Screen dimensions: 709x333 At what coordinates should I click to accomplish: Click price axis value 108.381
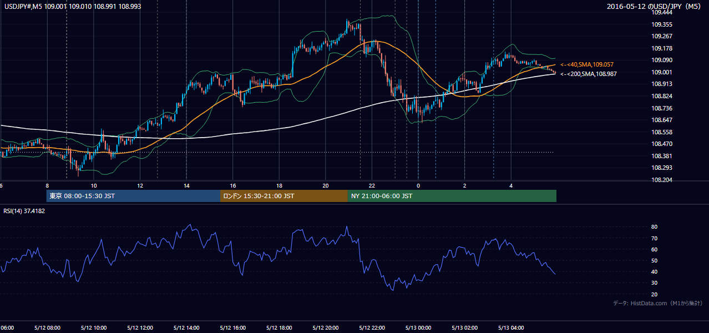click(662, 156)
